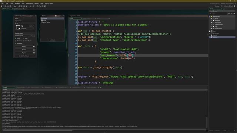
Task: Click the Parent button in Object panel
Action: point(25,50)
